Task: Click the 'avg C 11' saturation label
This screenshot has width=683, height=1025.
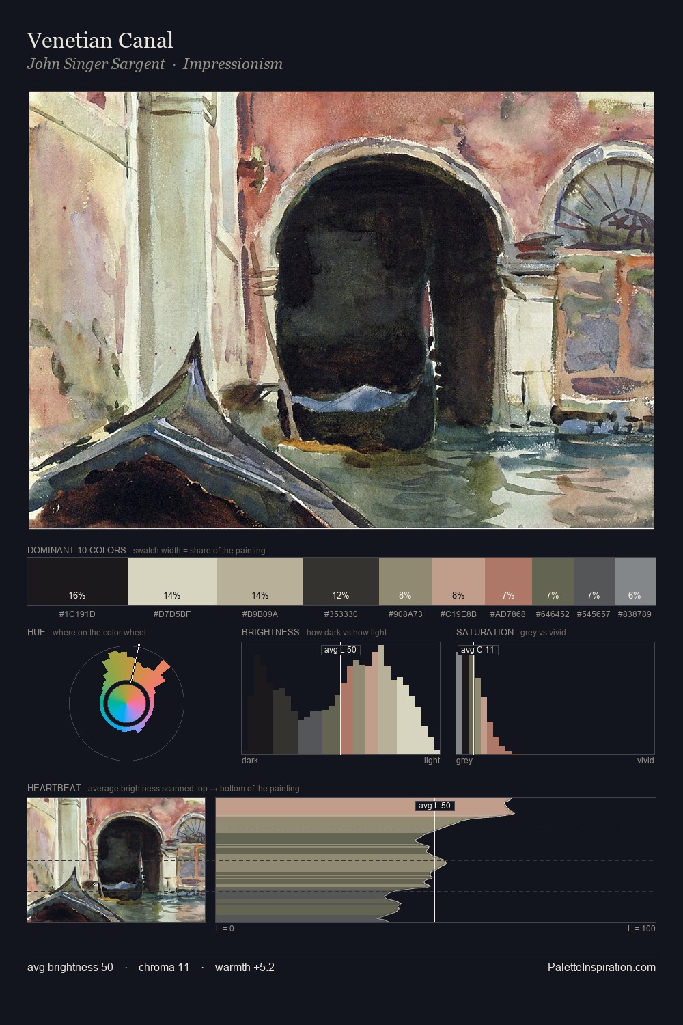Action: [x=477, y=650]
